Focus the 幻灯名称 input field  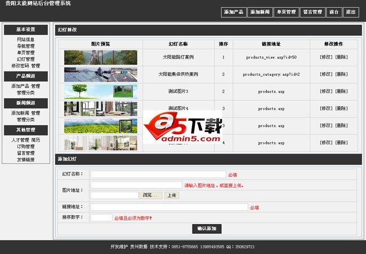[158, 174]
